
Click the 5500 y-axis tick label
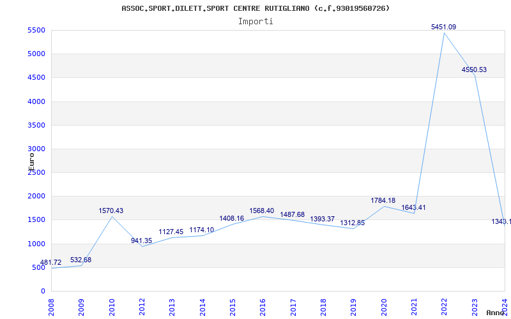tap(36, 30)
